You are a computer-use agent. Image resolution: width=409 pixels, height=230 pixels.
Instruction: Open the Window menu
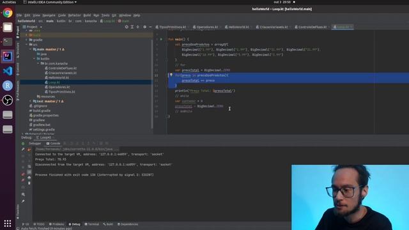(125, 15)
